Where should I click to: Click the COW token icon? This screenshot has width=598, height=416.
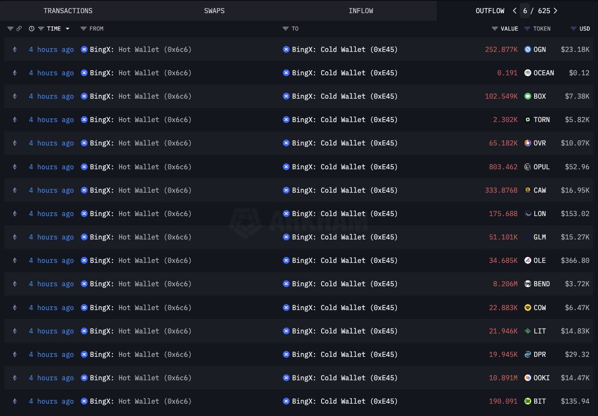tap(528, 308)
